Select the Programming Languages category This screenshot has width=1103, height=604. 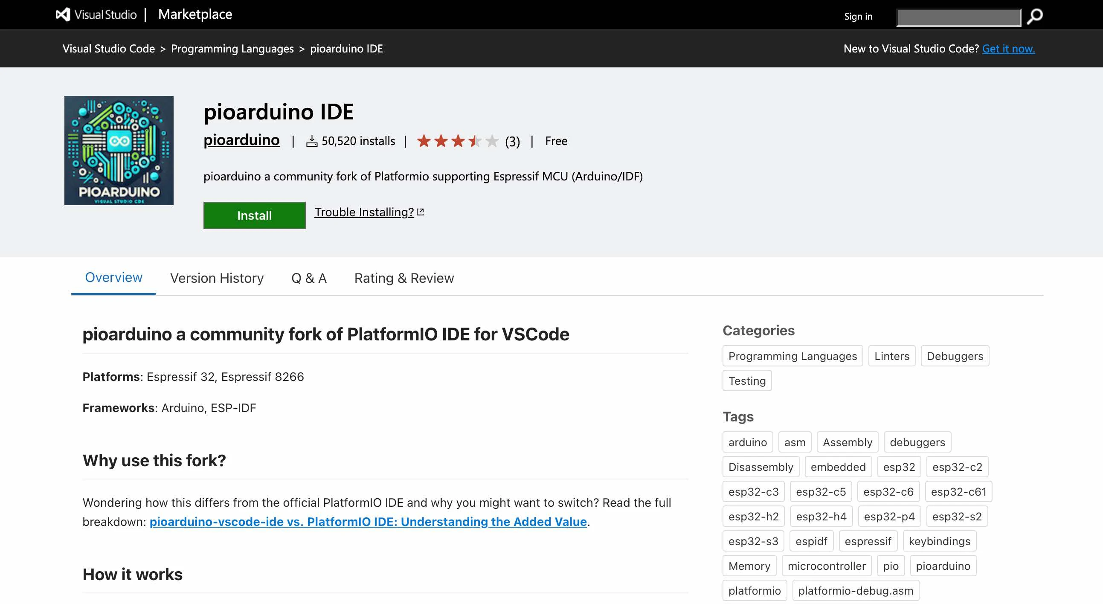792,356
